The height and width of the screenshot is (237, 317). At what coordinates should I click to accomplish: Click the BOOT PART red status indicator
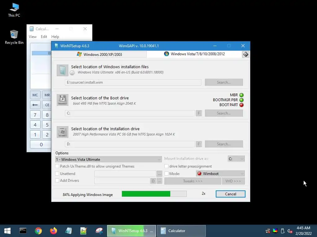241,105
